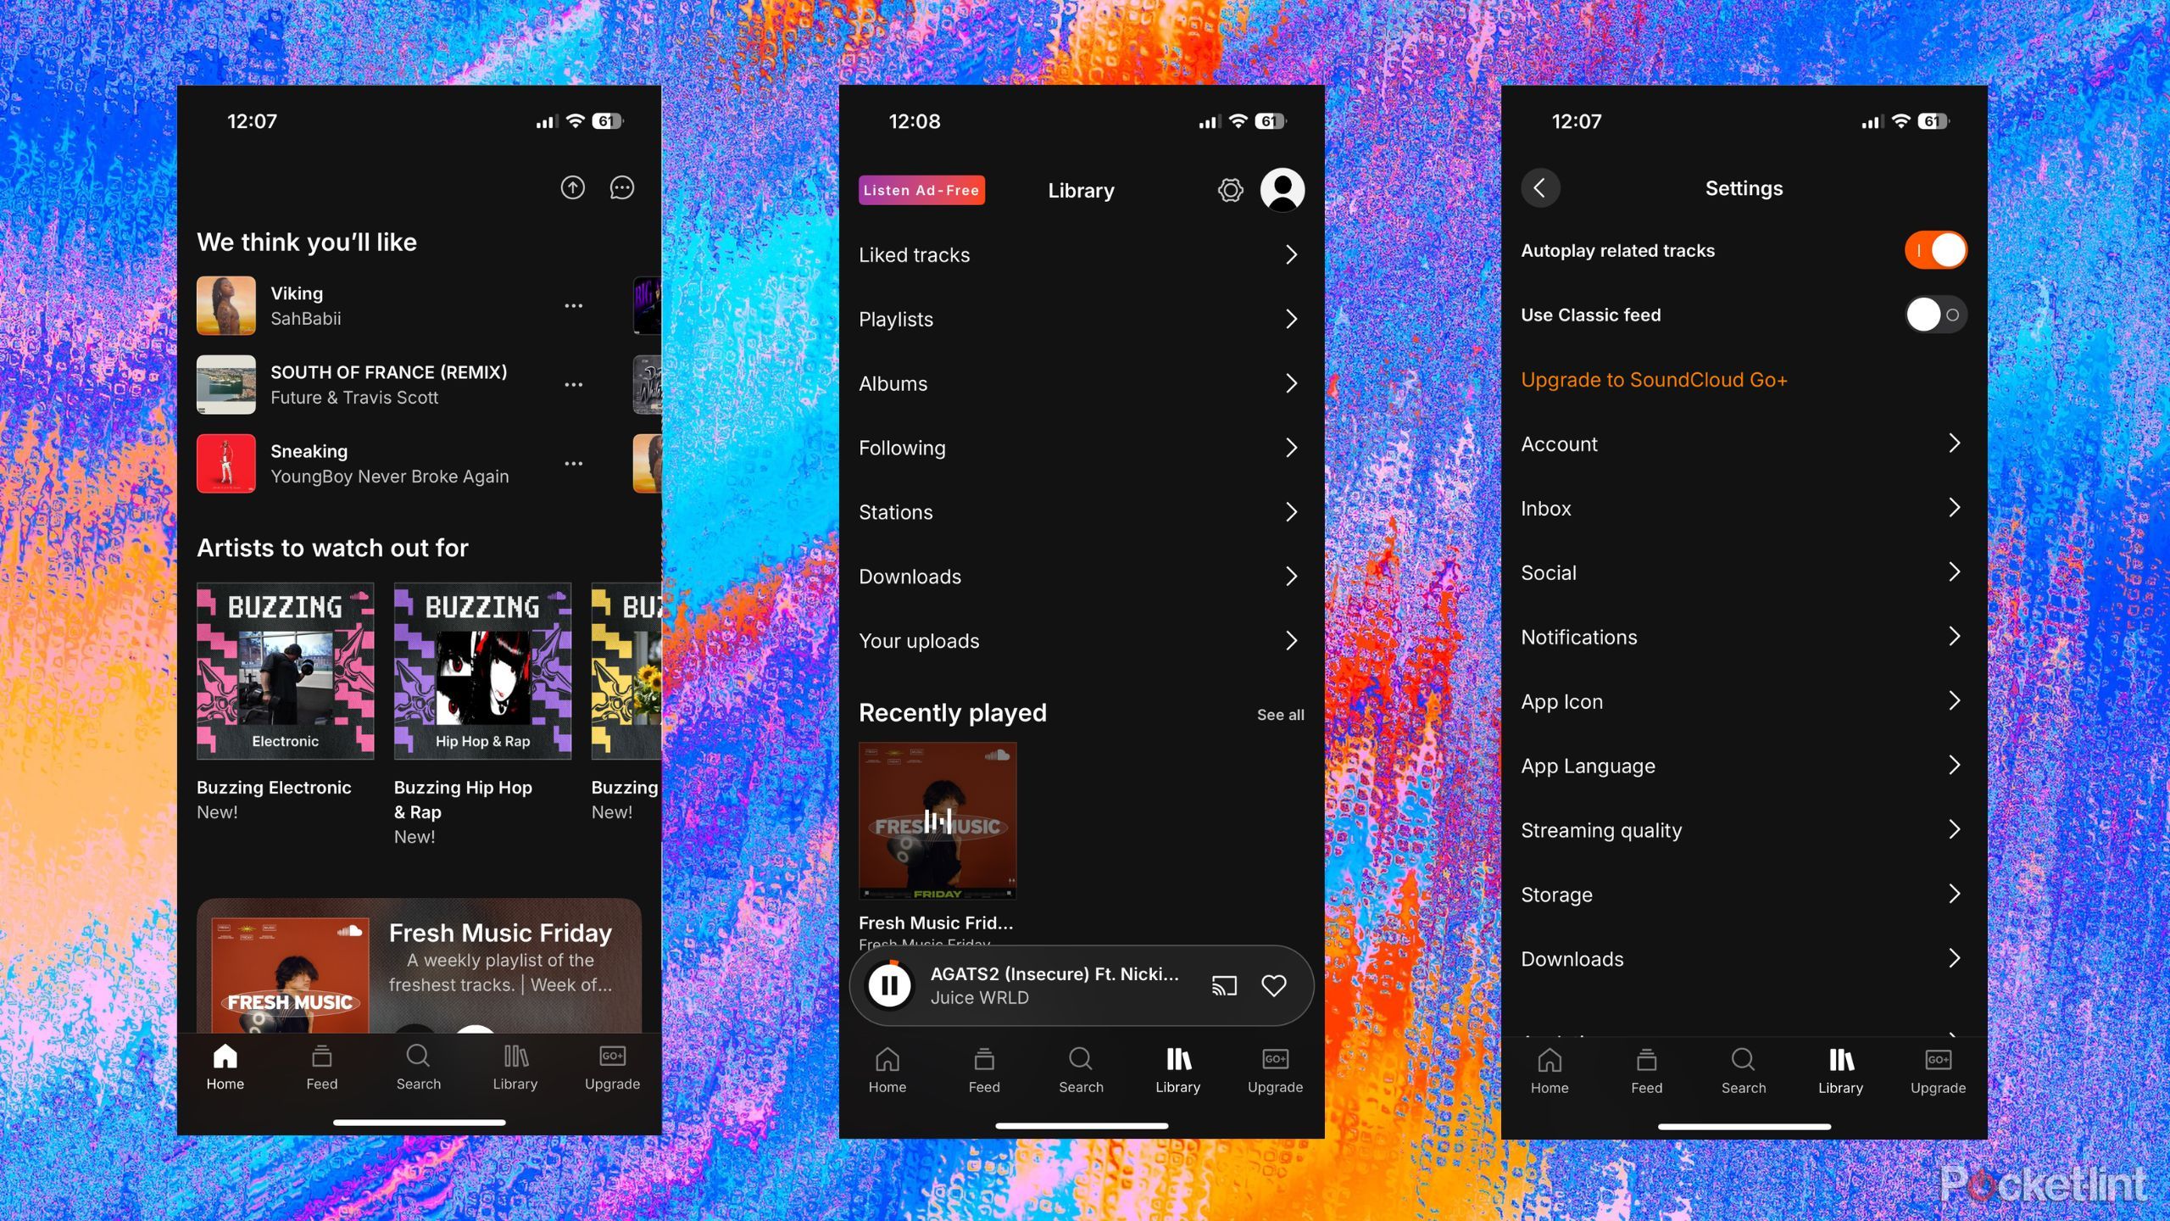Pause AGATS2 track on player bar
Image resolution: width=2170 pixels, height=1221 pixels.
[888, 984]
